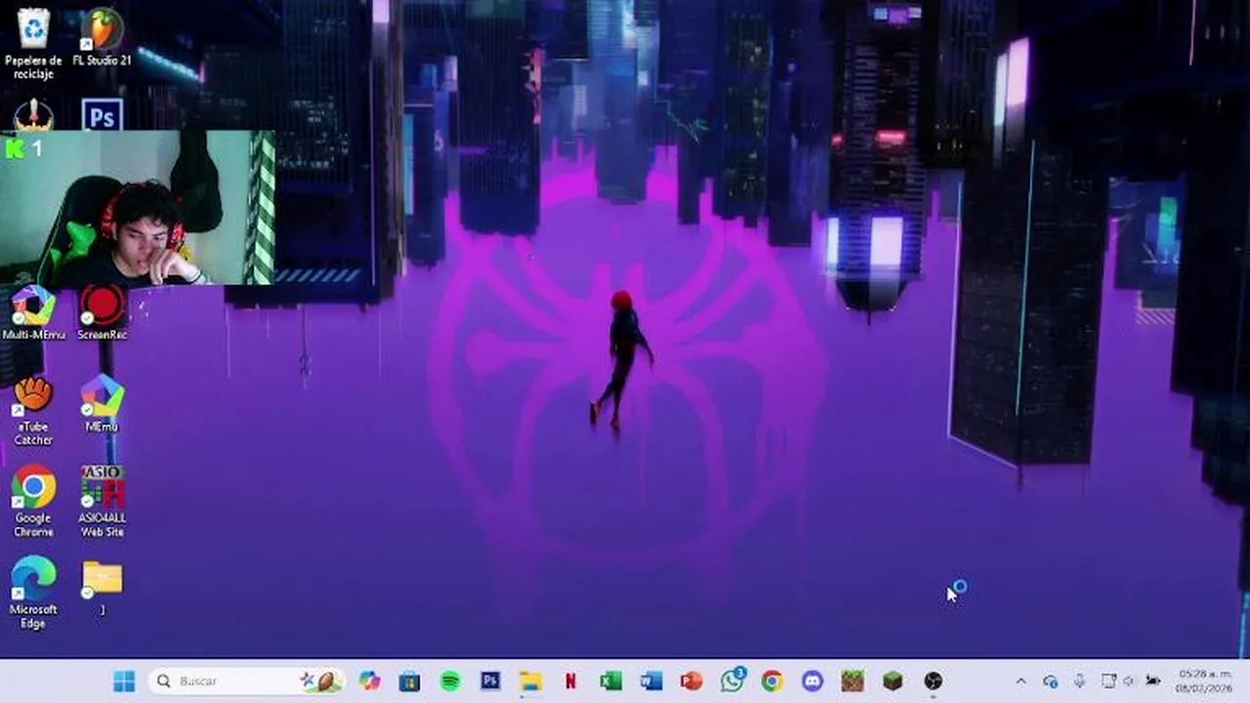Click the webcam overlay video feed
This screenshot has width=1250, height=703.
coord(138,208)
